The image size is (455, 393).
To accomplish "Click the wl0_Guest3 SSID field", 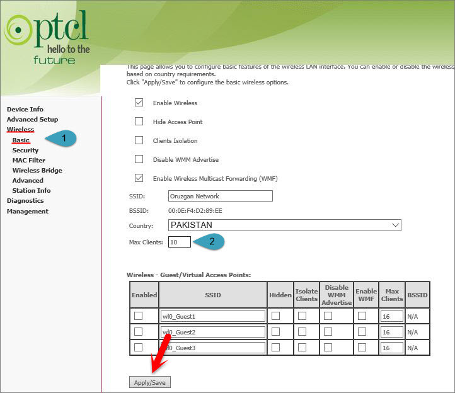I will click(x=213, y=348).
